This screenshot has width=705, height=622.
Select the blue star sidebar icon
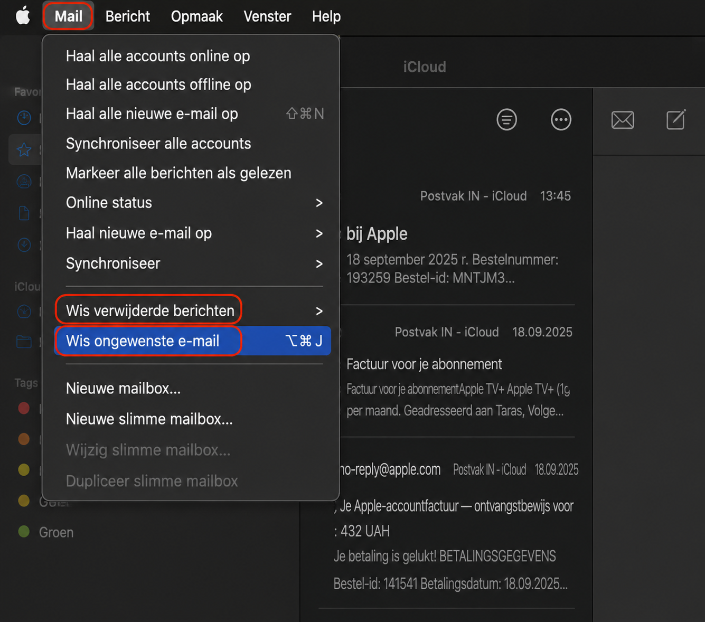tap(24, 150)
